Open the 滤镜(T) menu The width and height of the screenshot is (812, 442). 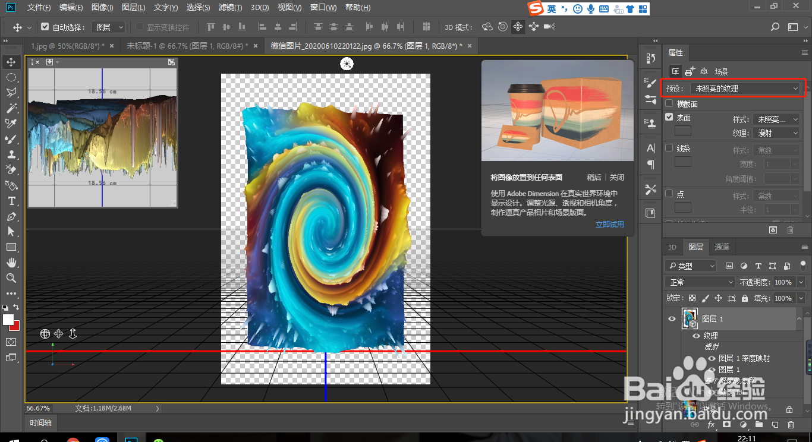tap(230, 8)
